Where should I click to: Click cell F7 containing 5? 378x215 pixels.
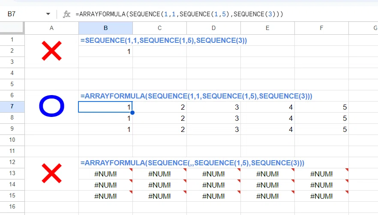321,107
